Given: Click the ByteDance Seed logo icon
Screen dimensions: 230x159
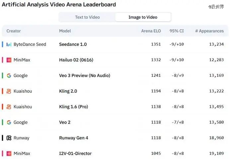Looking at the screenshot, I should [9, 44].
